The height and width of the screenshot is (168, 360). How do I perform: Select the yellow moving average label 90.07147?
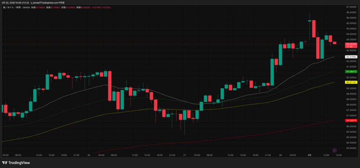[x=351, y=82]
